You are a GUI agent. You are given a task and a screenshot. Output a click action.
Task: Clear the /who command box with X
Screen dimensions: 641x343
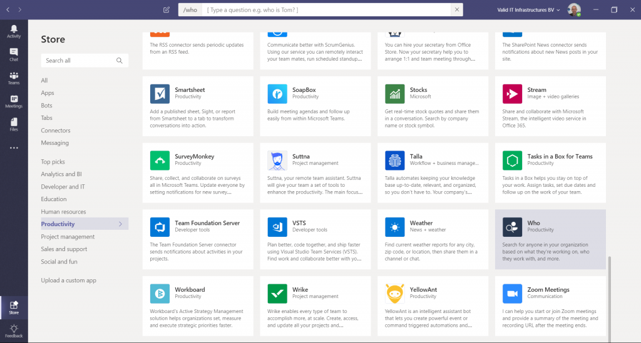(x=457, y=10)
